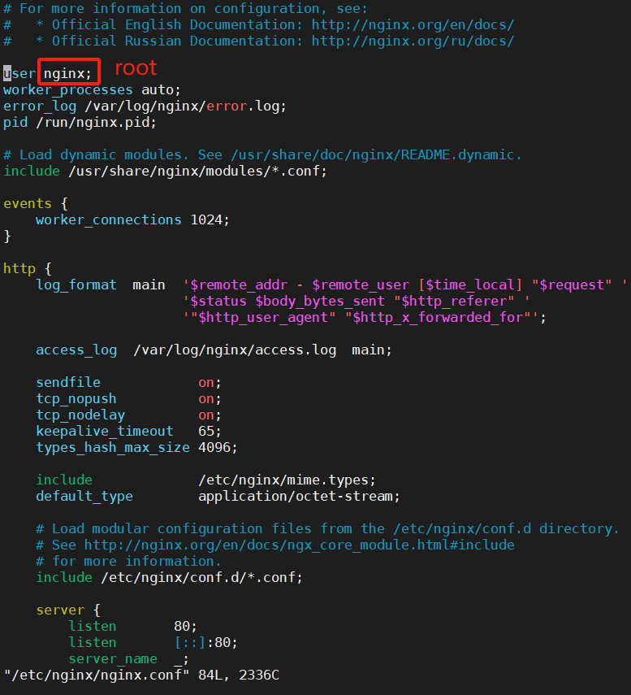Viewport: 631px width, 695px height.
Task: Click the /usr/share/doc/nginx/README.dynamic comment path
Action: point(376,154)
